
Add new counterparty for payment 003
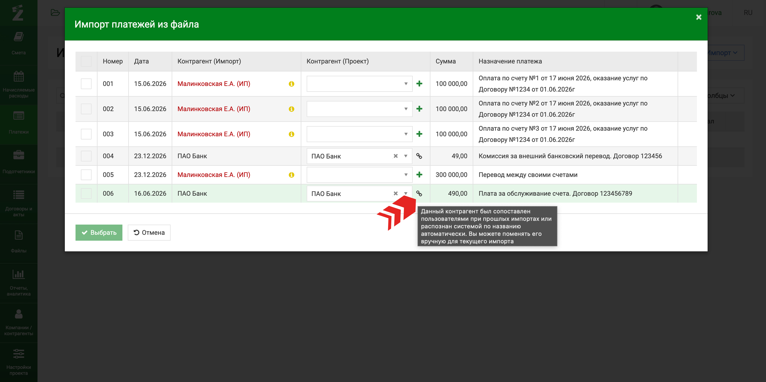(x=419, y=134)
